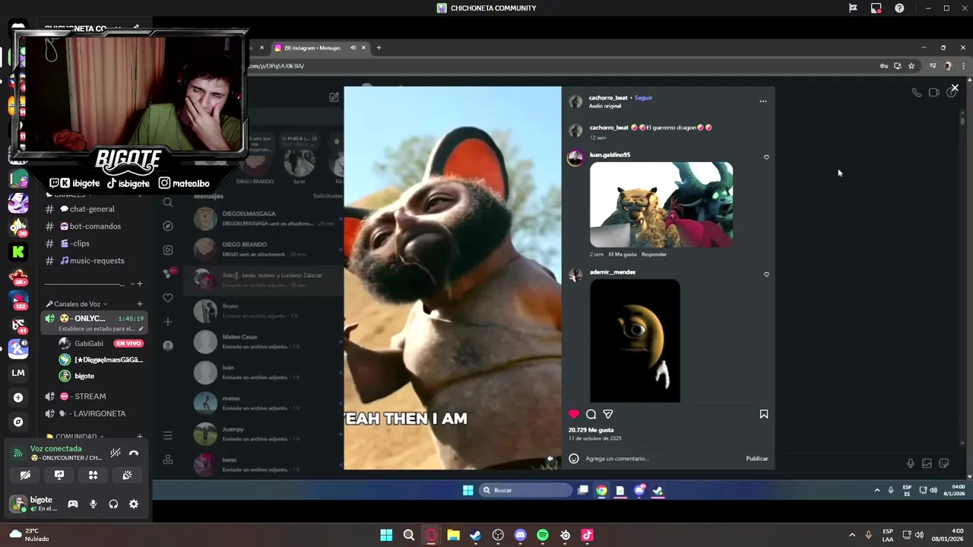Image resolution: width=973 pixels, height=547 pixels.
Task: Open the comment bubble icon under post
Action: pyautogui.click(x=591, y=414)
